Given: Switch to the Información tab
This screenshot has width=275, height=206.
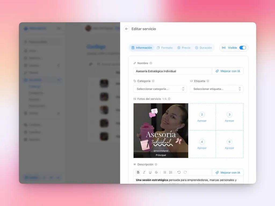Looking at the screenshot, I should pos(142,48).
